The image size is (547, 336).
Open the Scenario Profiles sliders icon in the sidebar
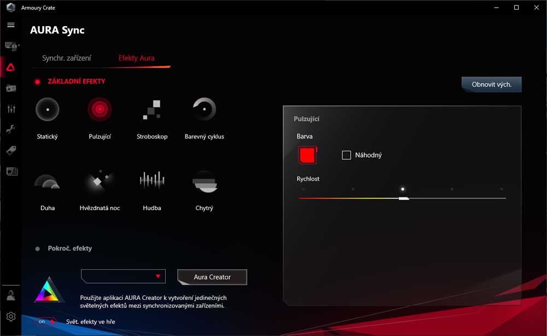[x=11, y=109]
